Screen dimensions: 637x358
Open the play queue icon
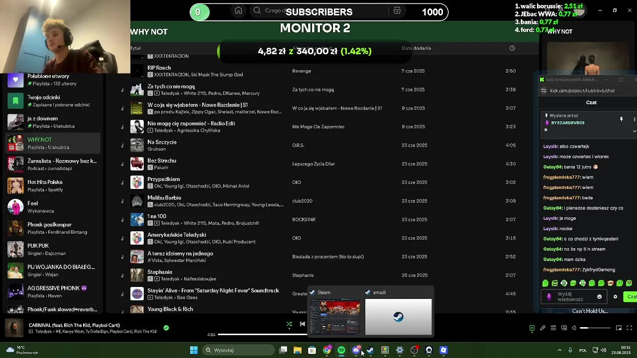coord(553,328)
